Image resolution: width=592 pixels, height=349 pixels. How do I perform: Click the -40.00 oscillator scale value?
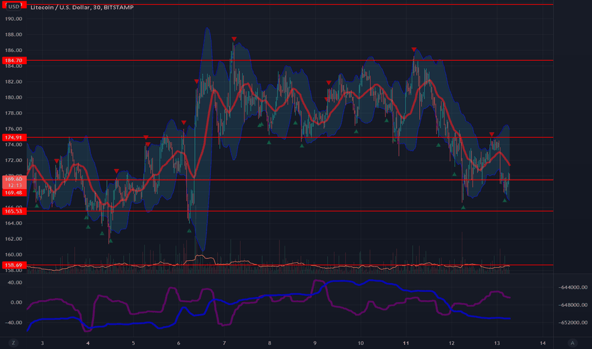(14, 322)
